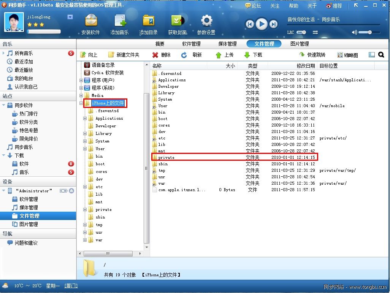Skip to next track
This screenshot has width=390, height=293.
[274, 24]
